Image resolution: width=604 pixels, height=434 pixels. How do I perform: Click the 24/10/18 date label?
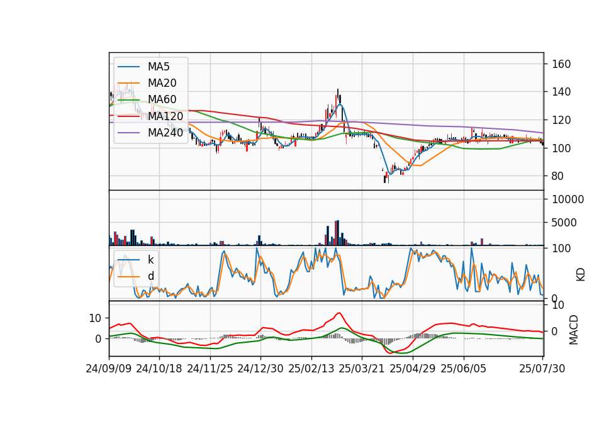[159, 369]
